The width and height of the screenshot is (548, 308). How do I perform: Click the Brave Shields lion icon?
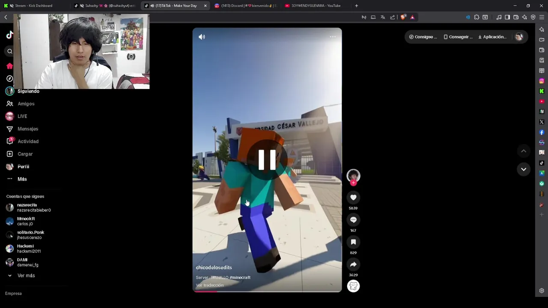click(403, 17)
